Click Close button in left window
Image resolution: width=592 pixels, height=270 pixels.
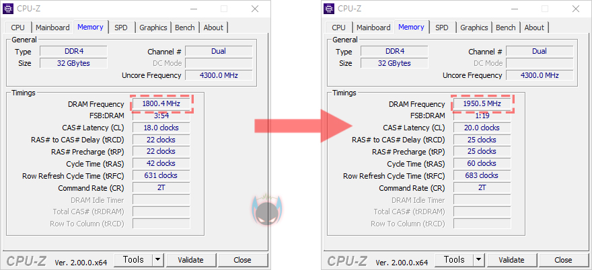click(242, 260)
